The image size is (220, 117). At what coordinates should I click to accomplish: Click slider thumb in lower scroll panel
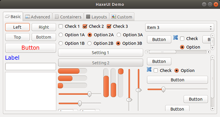[x=163, y=89]
